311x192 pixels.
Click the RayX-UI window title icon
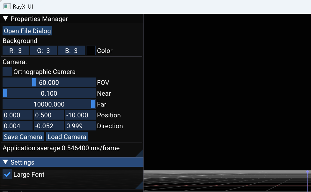tap(7, 6)
